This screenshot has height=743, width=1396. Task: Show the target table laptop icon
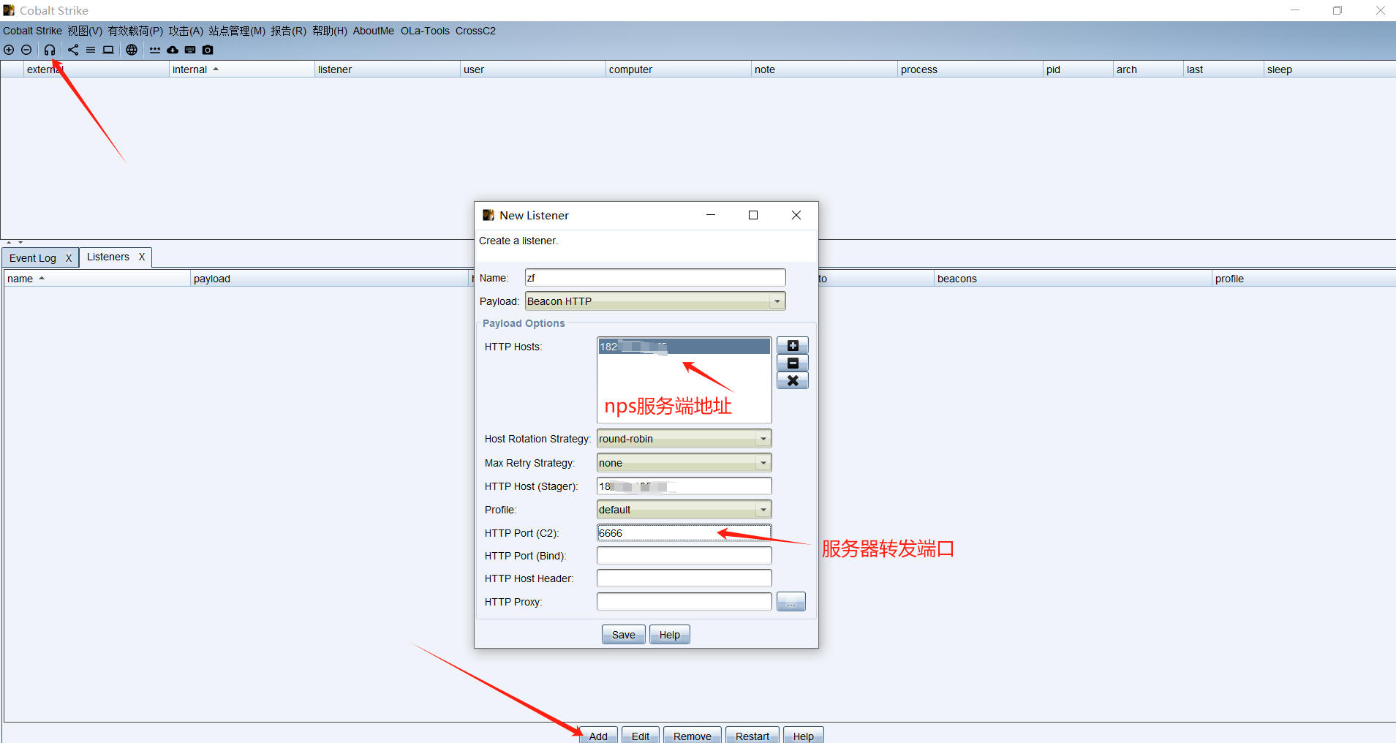coord(108,50)
